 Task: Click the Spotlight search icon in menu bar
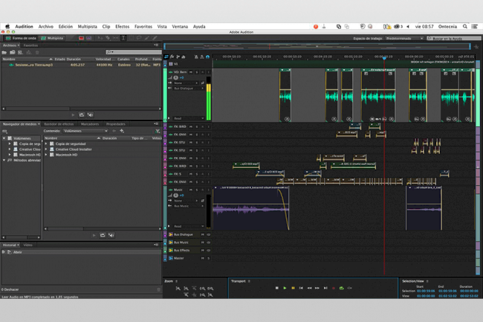point(465,26)
